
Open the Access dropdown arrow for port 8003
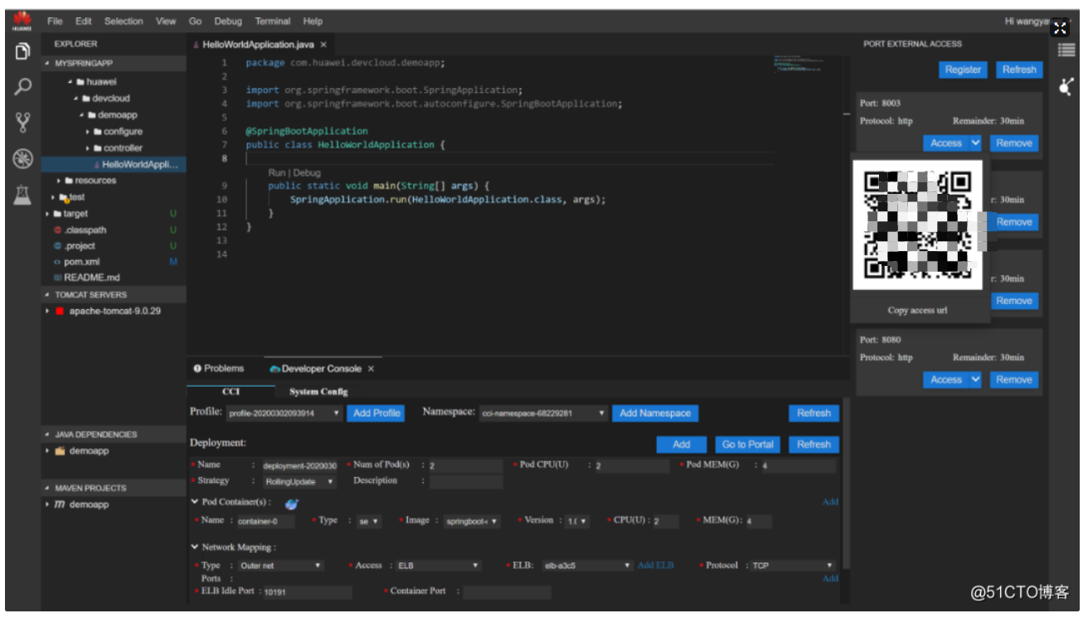[975, 143]
